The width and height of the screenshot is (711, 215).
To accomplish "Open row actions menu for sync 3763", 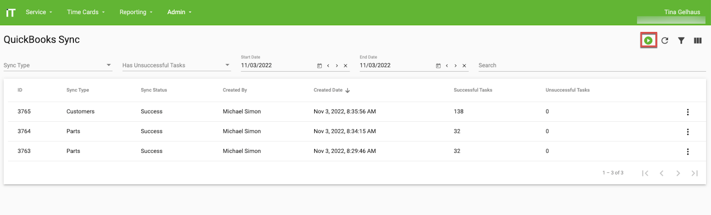I will [x=688, y=151].
